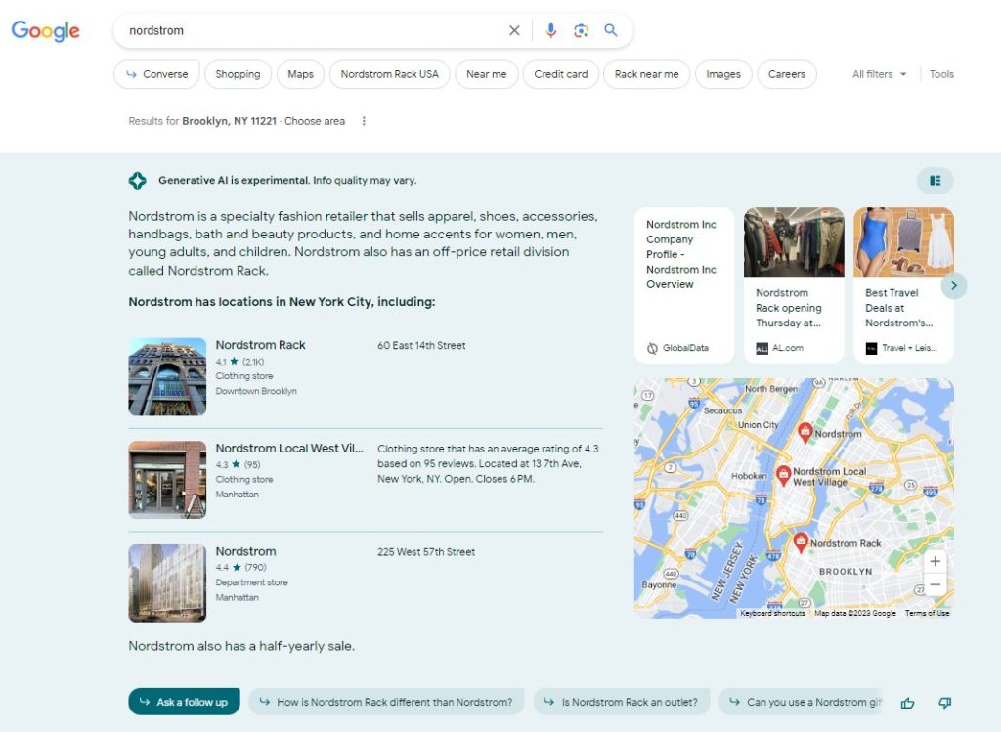Click the voice search microphone icon
1001x732 pixels.
[551, 30]
